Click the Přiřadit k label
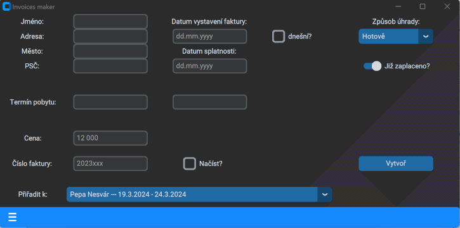This screenshot has width=460, height=228. point(33,194)
